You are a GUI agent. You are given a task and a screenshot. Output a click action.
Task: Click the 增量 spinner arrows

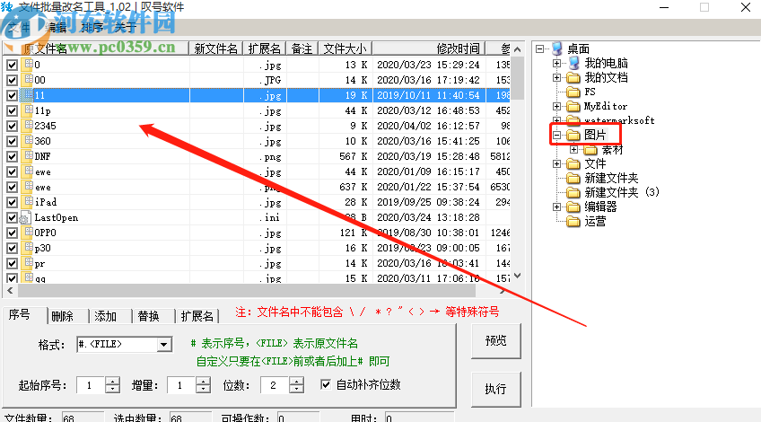tap(204, 385)
